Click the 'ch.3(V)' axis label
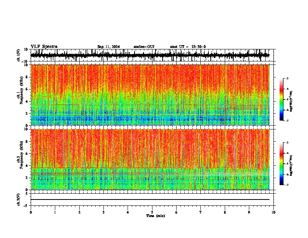 click(19, 200)
